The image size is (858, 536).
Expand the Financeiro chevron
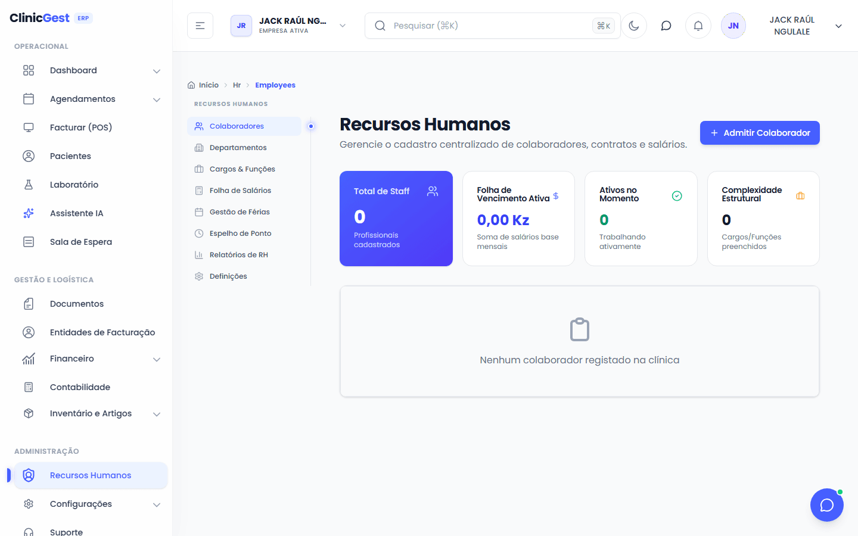[157, 359]
